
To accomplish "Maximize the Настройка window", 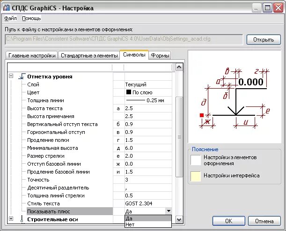I will click(267, 8).
